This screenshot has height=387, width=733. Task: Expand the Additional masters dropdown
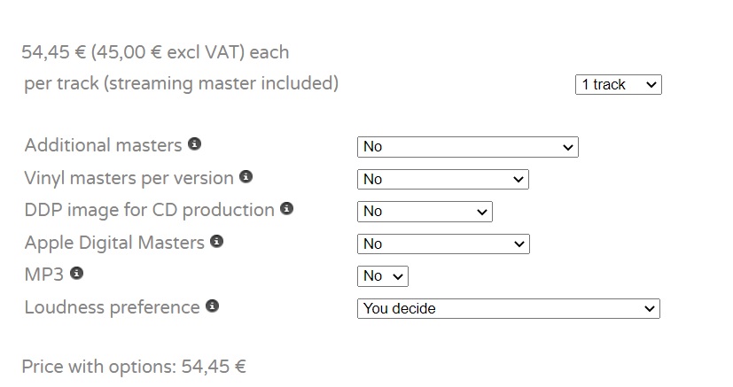pyautogui.click(x=467, y=147)
